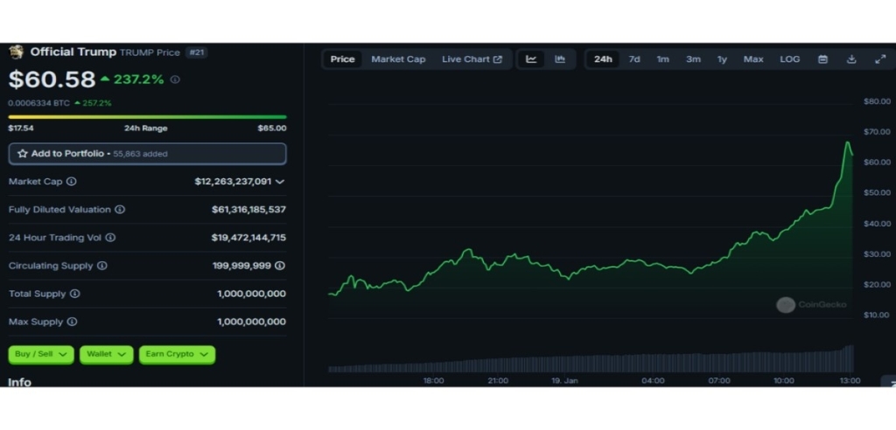Expand Market Cap value chevron
Screen dimensions: 896x430
coord(280,182)
